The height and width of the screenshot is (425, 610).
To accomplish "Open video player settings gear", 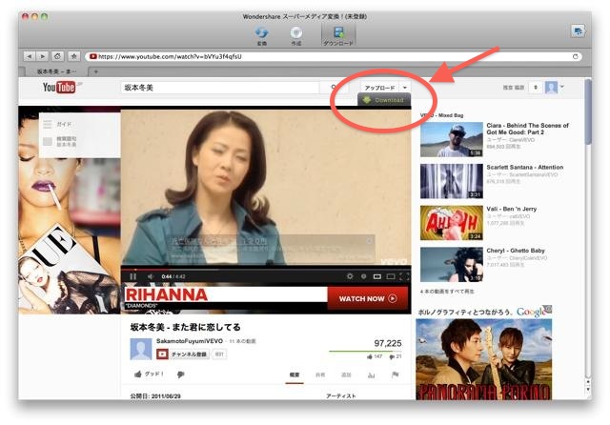I will point(350,276).
